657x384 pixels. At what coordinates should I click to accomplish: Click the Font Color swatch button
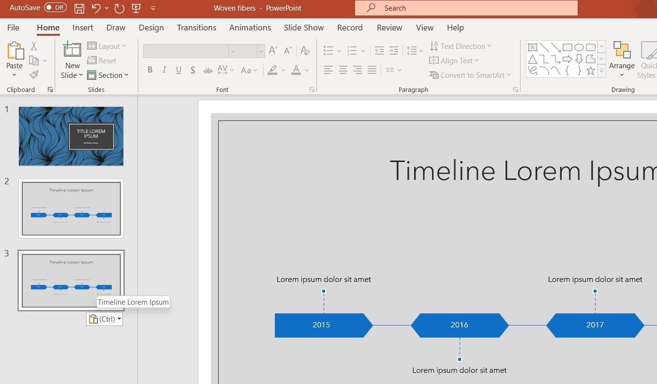tap(296, 70)
